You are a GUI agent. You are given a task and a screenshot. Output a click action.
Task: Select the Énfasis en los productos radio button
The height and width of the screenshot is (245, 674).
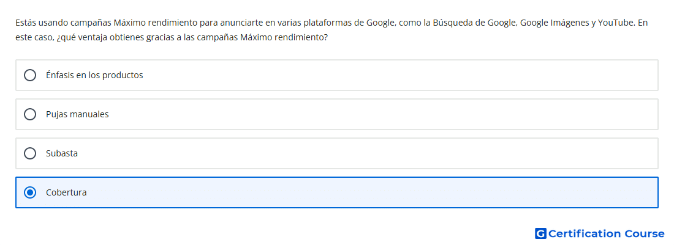[x=30, y=75]
